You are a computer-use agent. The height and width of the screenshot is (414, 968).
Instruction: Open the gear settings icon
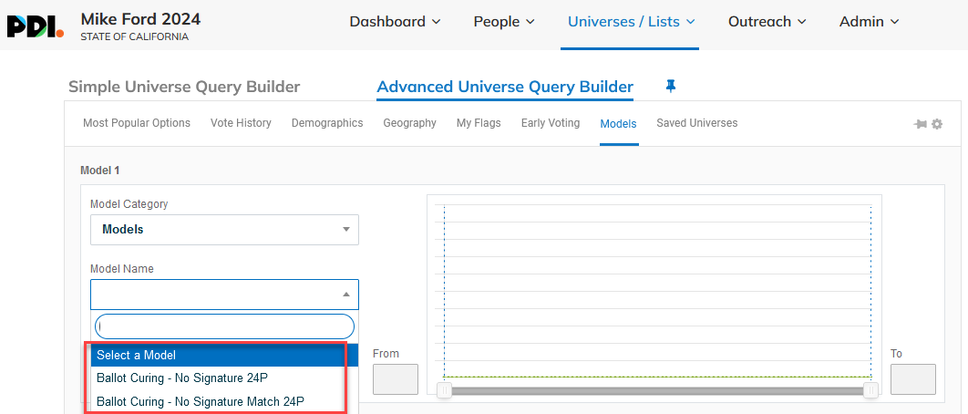[x=937, y=124]
